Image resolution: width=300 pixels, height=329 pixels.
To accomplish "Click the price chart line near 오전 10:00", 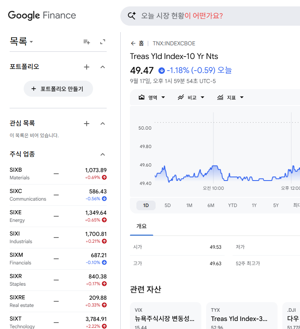I will click(213, 166).
